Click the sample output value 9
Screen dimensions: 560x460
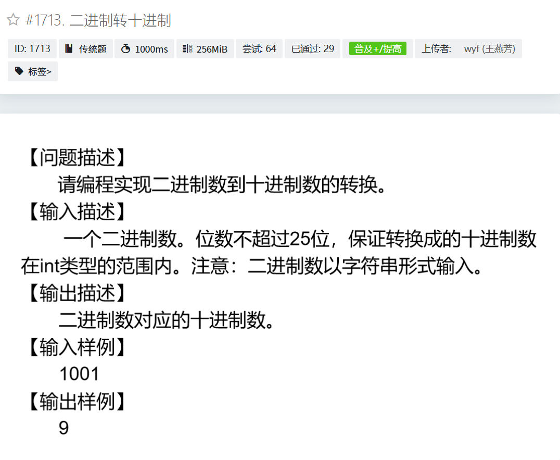coord(63,428)
